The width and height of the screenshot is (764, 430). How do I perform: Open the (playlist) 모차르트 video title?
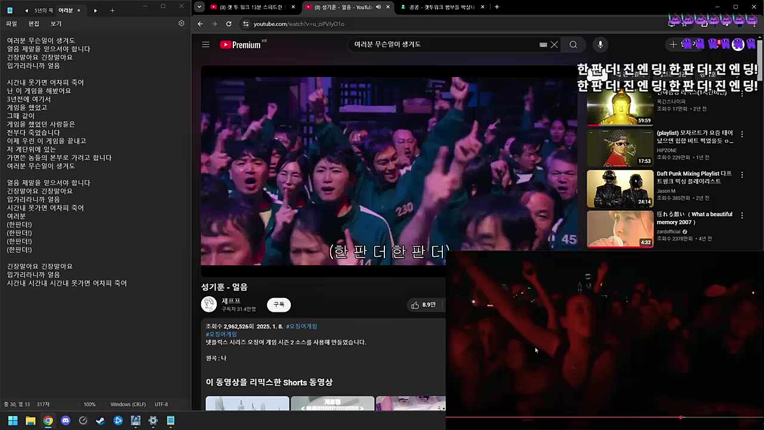(695, 137)
